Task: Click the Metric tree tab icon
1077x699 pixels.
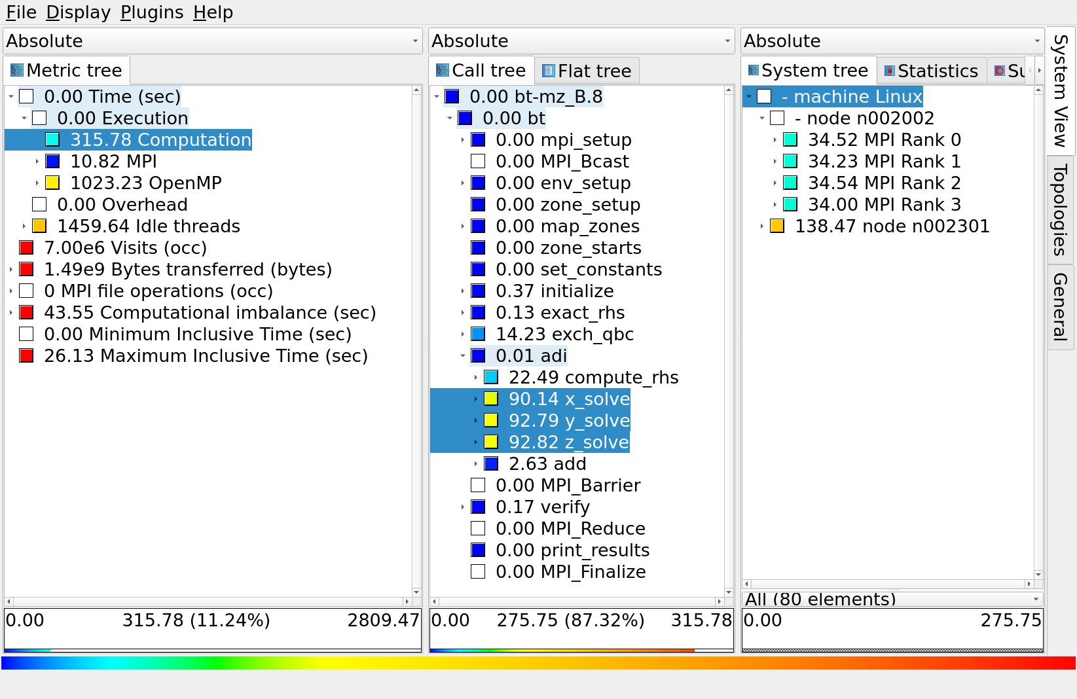Action: [x=16, y=71]
